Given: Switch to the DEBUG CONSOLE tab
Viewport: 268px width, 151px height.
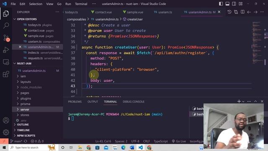Looking at the screenshot, I should (x=133, y=102).
